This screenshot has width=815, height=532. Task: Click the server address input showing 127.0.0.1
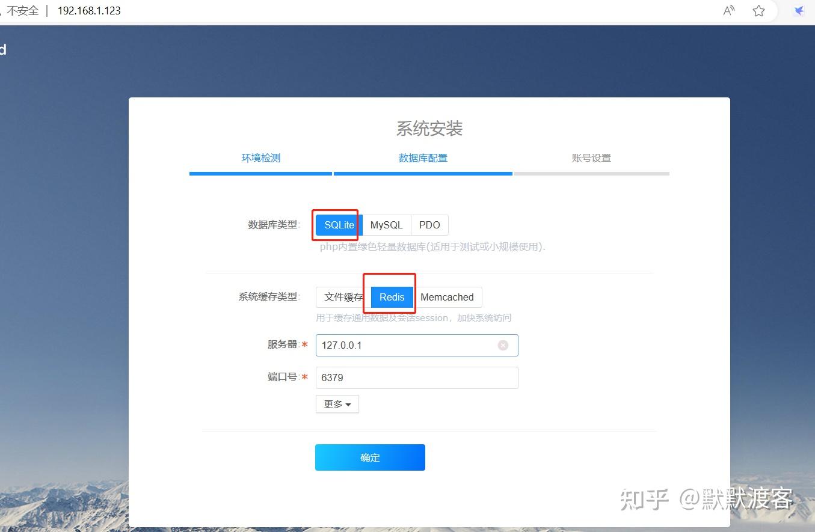click(x=409, y=345)
